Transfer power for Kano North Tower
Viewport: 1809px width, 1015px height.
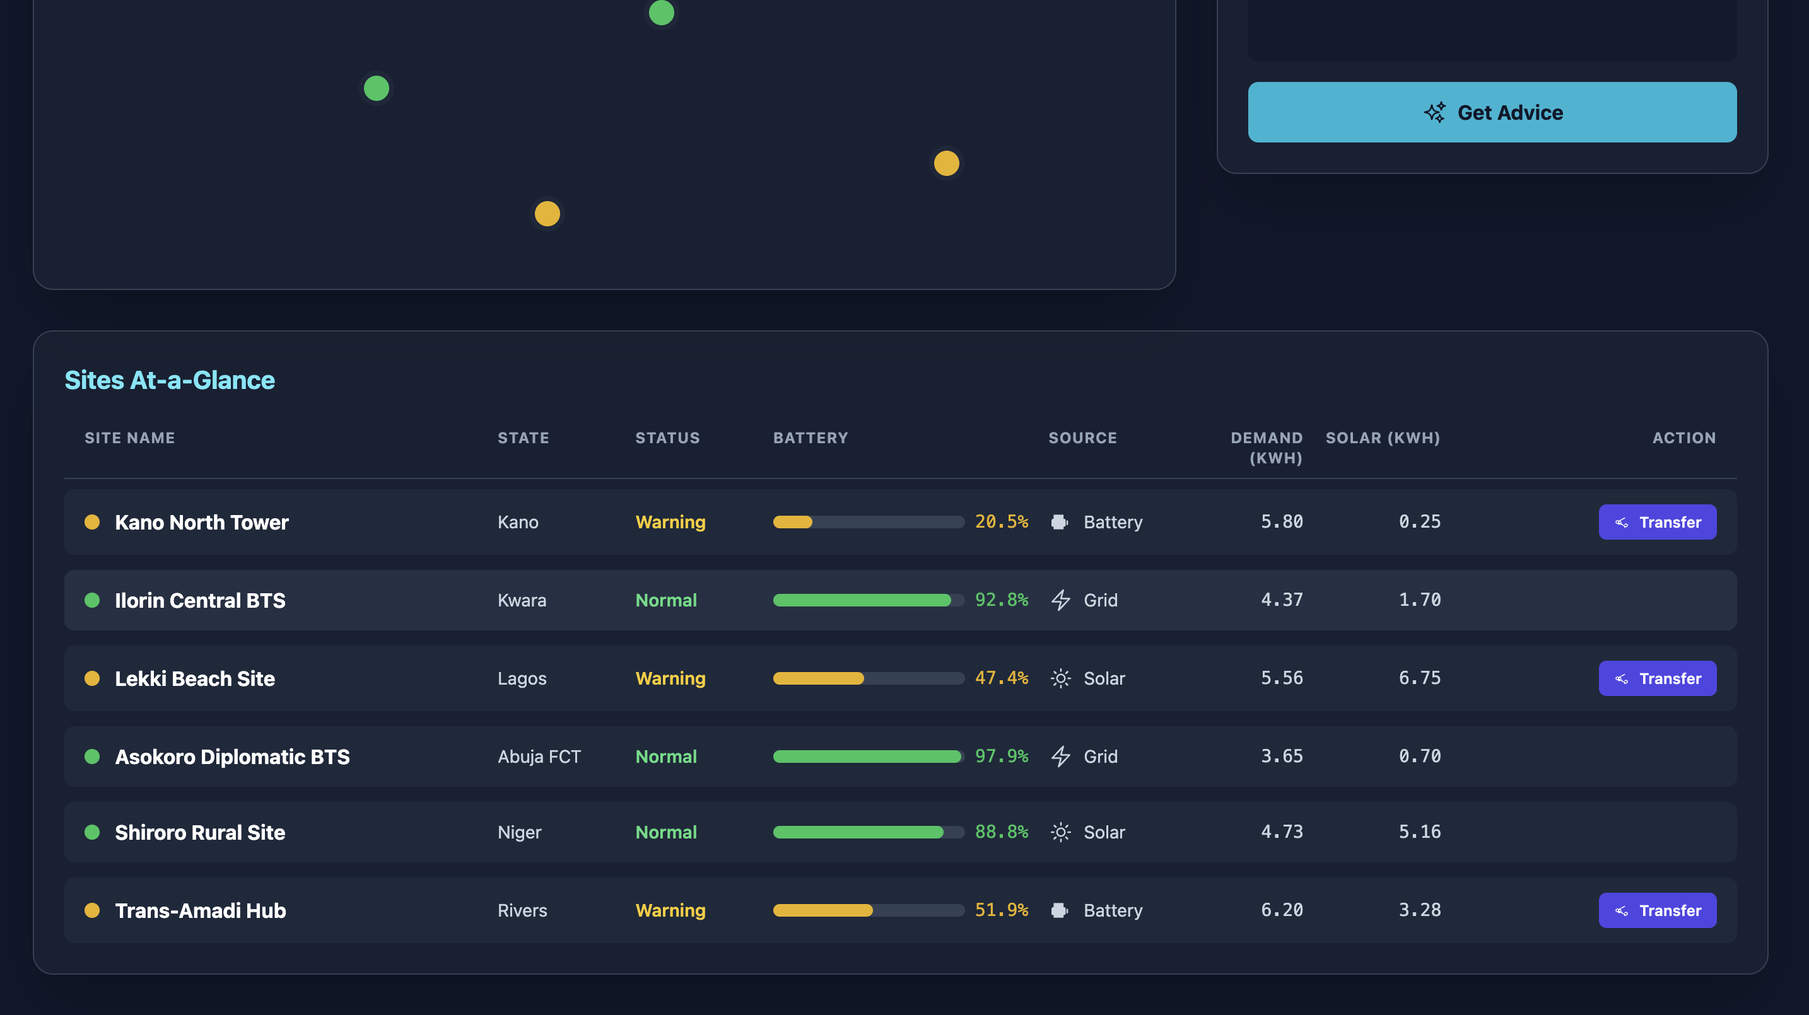click(x=1658, y=522)
